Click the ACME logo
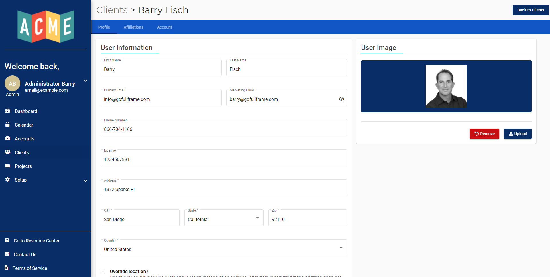Image resolution: width=550 pixels, height=277 pixels. click(x=46, y=26)
